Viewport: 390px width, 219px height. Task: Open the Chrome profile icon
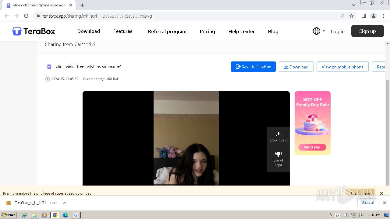[x=373, y=16]
